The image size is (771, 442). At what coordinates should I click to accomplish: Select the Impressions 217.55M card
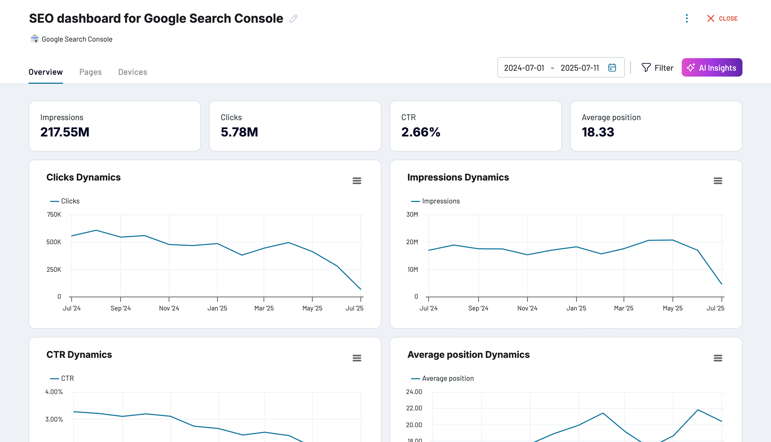pyautogui.click(x=114, y=126)
